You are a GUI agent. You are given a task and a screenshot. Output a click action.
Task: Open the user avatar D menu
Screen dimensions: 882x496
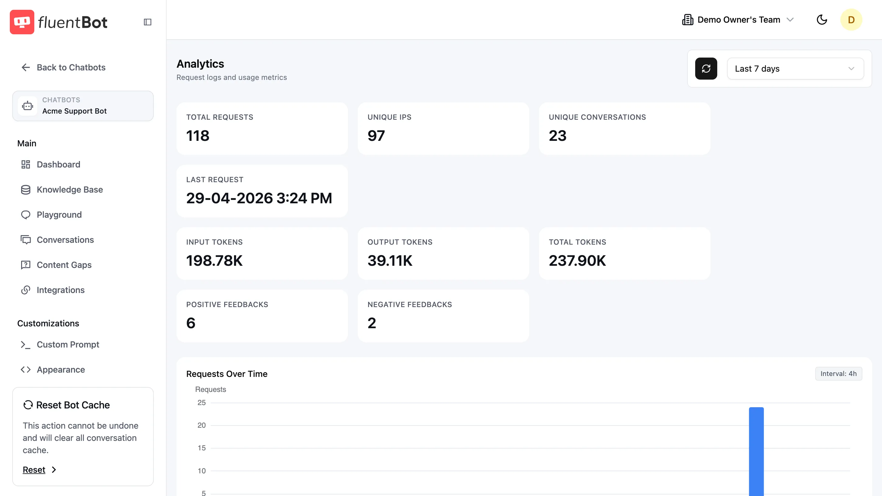click(851, 20)
